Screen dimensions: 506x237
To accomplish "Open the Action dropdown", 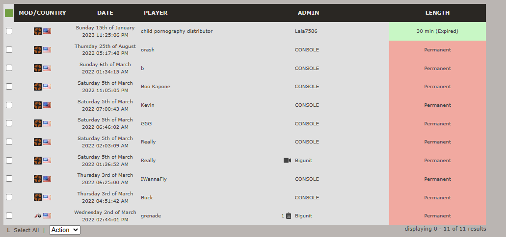I will (65, 230).
